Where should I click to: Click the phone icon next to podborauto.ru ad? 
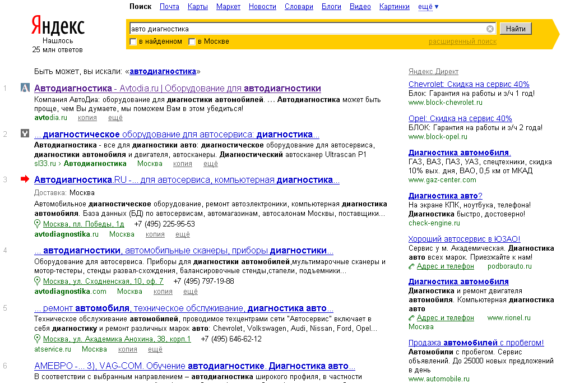click(412, 266)
